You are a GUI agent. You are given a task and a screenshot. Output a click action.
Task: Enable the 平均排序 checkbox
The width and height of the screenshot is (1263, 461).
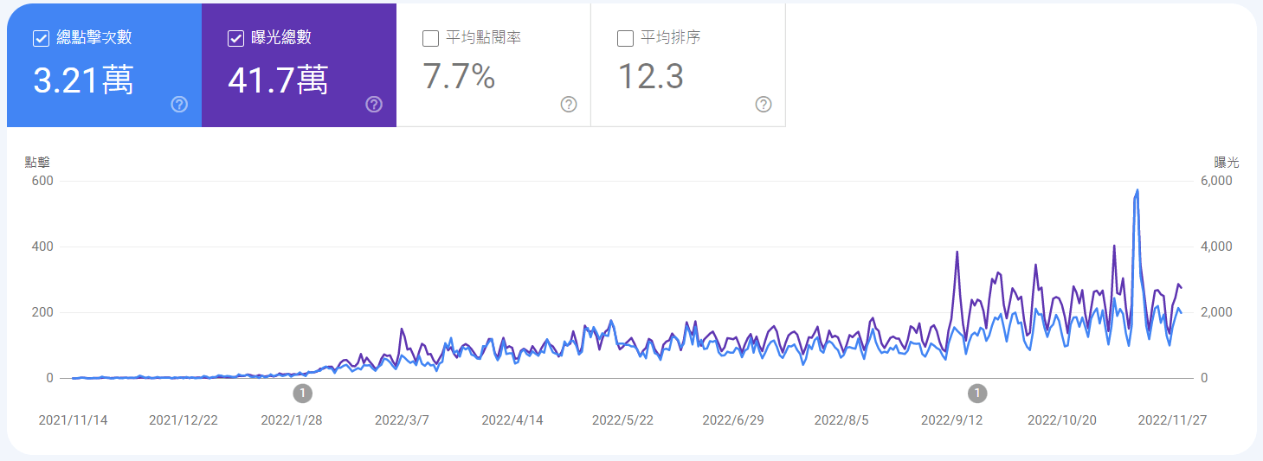[x=625, y=38]
